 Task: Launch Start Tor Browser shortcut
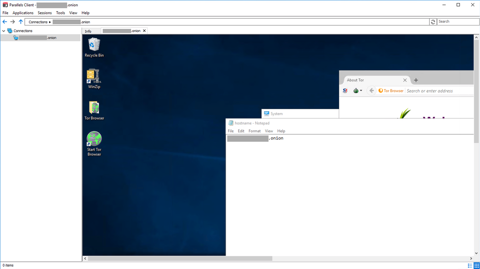[94, 143]
